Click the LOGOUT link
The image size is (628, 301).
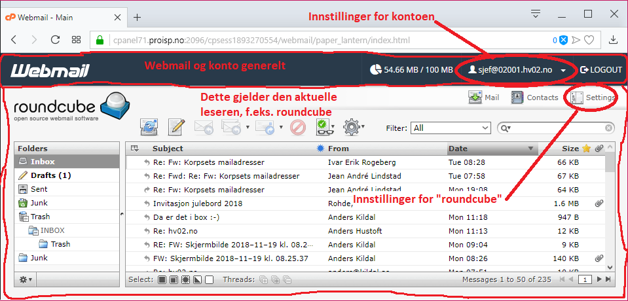click(600, 69)
